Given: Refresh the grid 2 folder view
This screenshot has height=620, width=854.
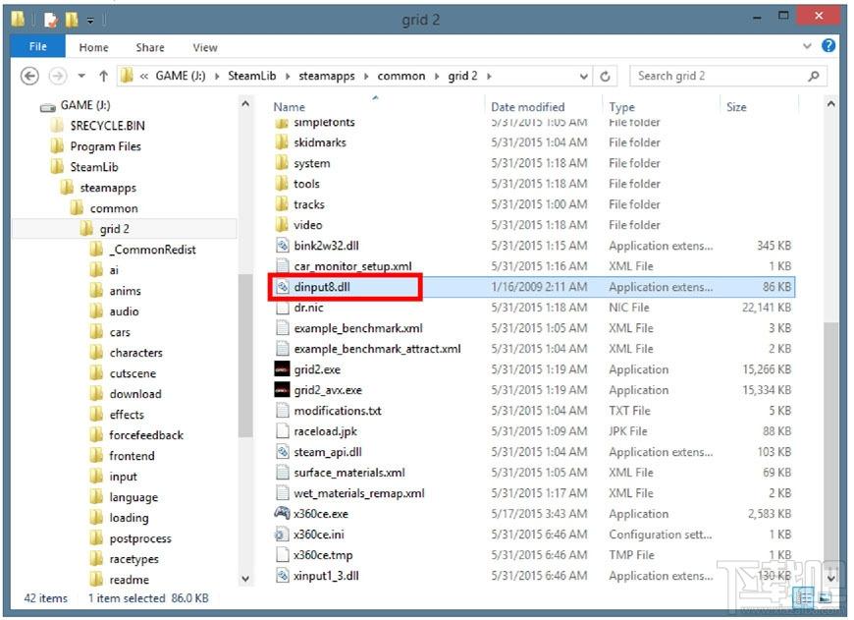Looking at the screenshot, I should click(605, 77).
